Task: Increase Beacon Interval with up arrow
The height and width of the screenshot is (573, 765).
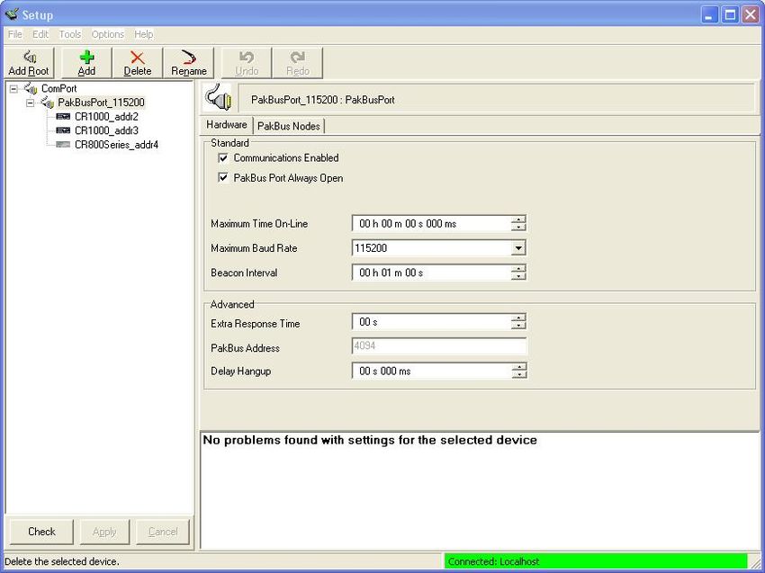Action: point(518,269)
